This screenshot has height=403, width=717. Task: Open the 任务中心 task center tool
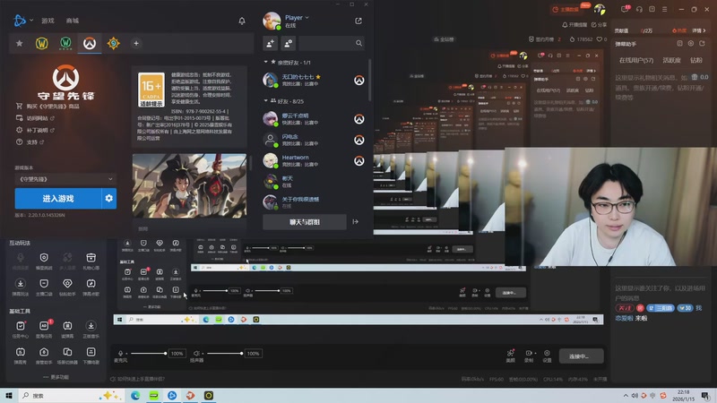click(21, 330)
